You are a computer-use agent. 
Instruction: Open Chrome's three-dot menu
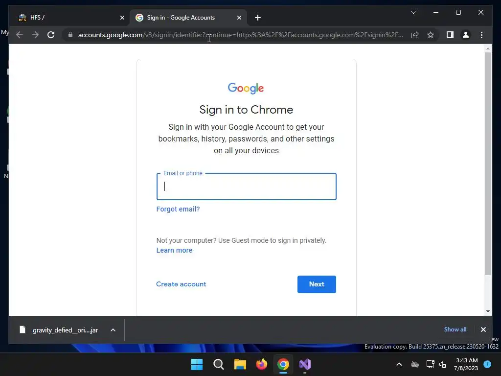coord(481,35)
